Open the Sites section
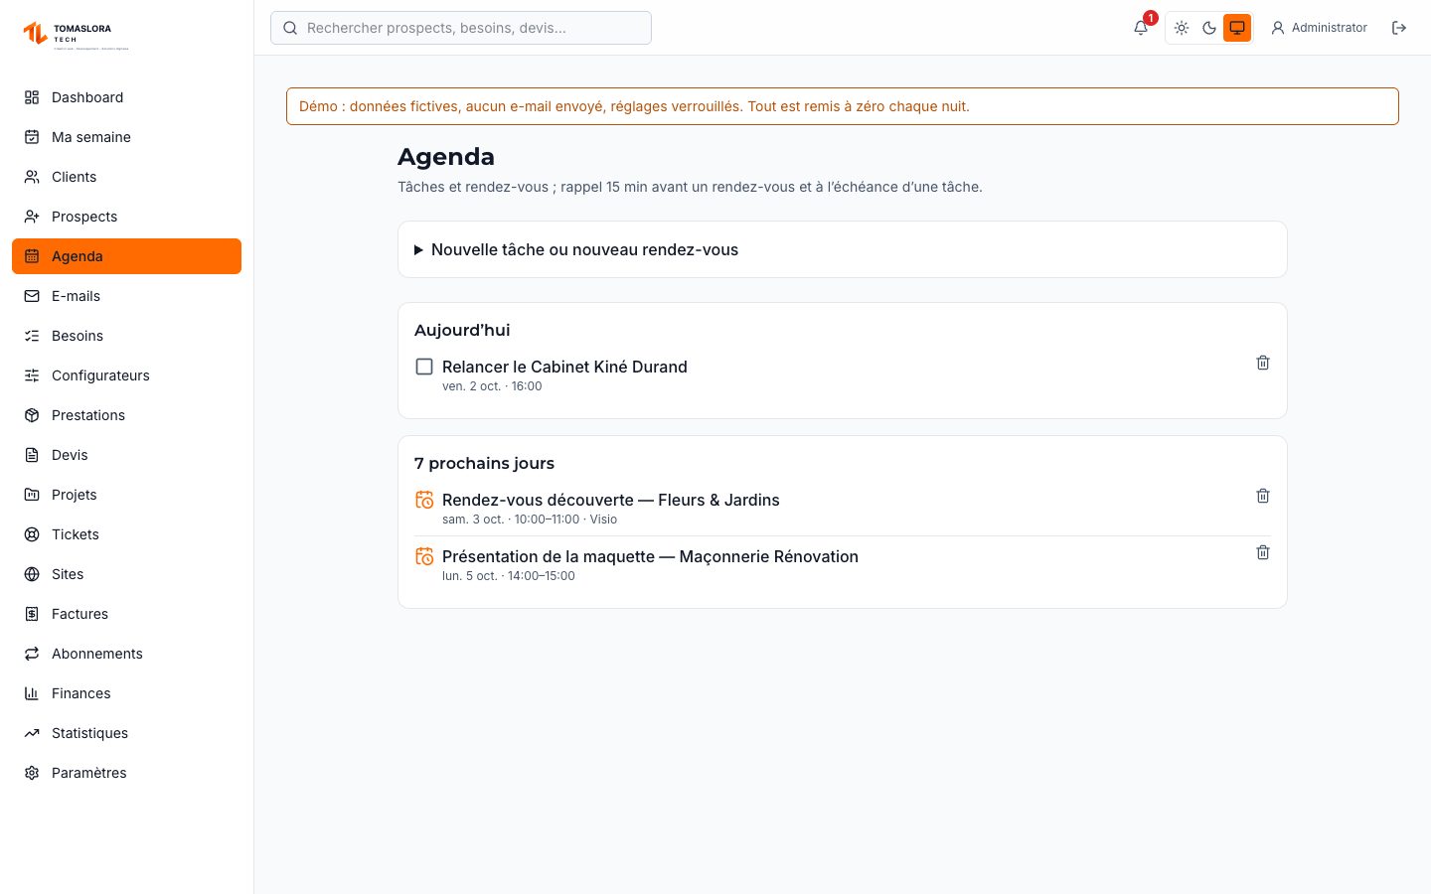This screenshot has height=894, width=1431. [126, 574]
